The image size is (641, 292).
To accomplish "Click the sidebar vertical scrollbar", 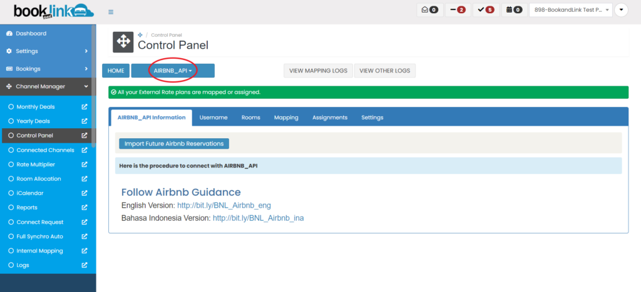I will tap(94, 86).
